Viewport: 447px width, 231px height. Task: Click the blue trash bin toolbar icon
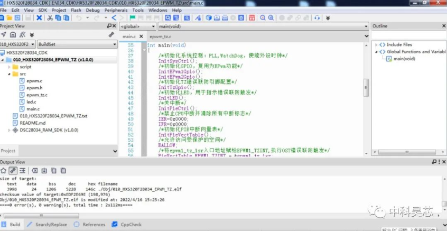[x=241, y=18]
